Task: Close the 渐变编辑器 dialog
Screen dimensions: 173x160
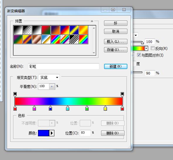Action: point(124,10)
